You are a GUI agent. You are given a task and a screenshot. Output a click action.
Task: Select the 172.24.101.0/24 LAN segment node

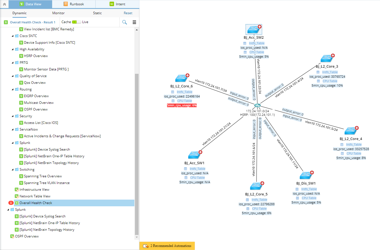click(x=257, y=106)
